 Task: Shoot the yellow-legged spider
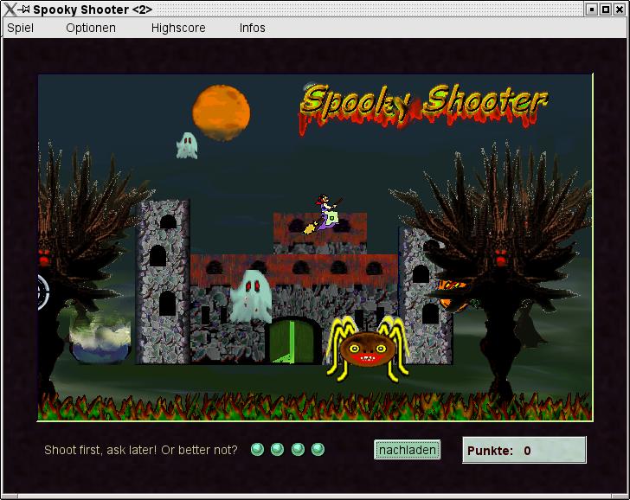[368, 349]
